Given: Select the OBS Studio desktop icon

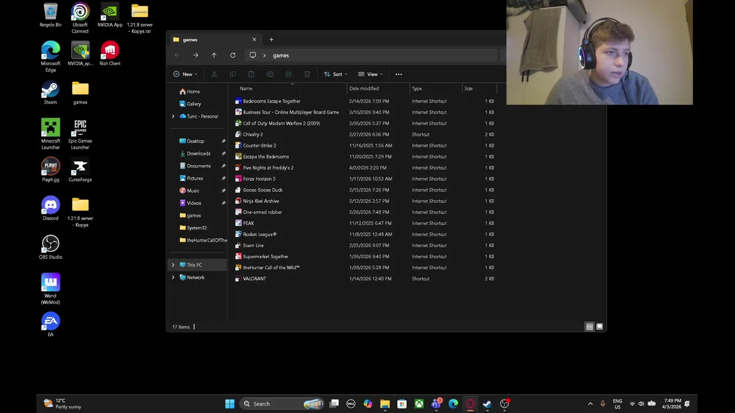Looking at the screenshot, I should (x=51, y=247).
